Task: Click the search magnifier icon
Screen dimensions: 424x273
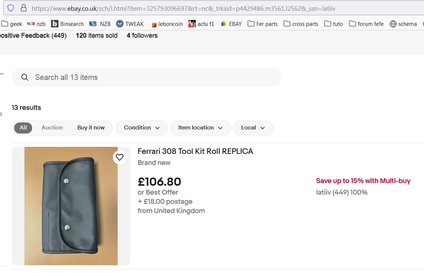Action: pos(25,77)
